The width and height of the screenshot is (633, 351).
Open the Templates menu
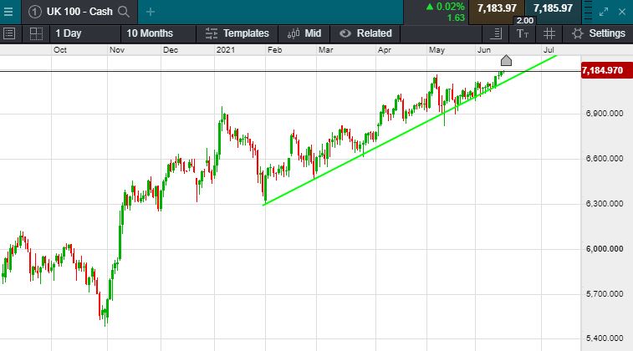(237, 33)
